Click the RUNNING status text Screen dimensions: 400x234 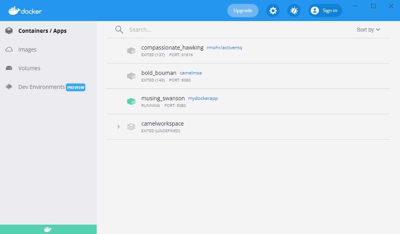(150, 105)
